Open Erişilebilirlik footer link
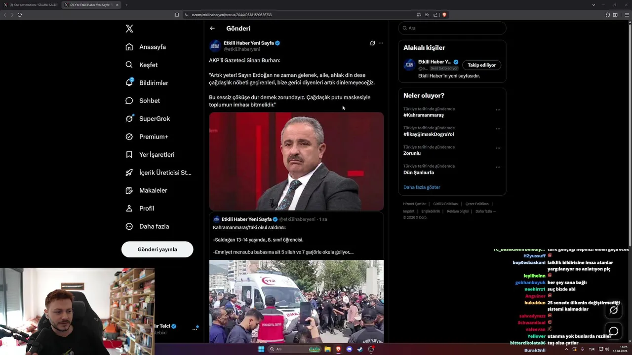The width and height of the screenshot is (632, 355). point(431,211)
